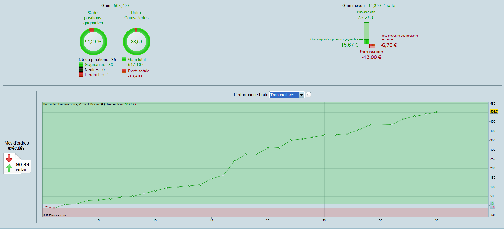Open the chart settings wrench icon

[x=308, y=95]
